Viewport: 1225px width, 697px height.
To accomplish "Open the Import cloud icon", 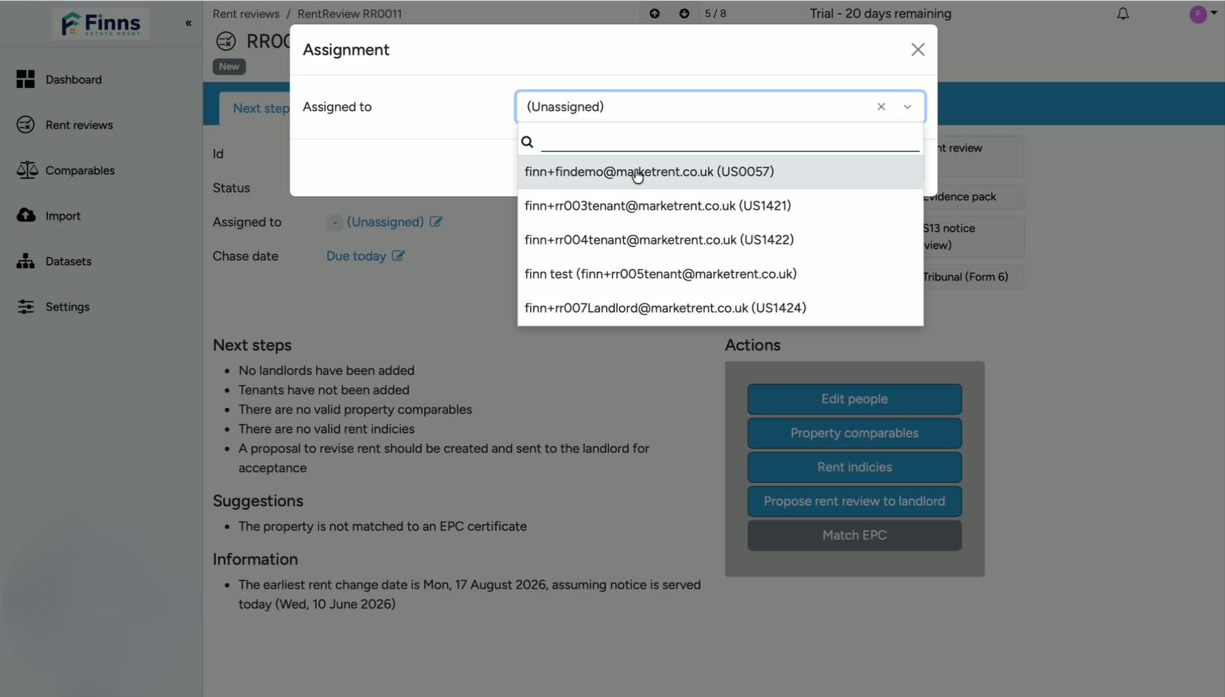I will [x=26, y=216].
